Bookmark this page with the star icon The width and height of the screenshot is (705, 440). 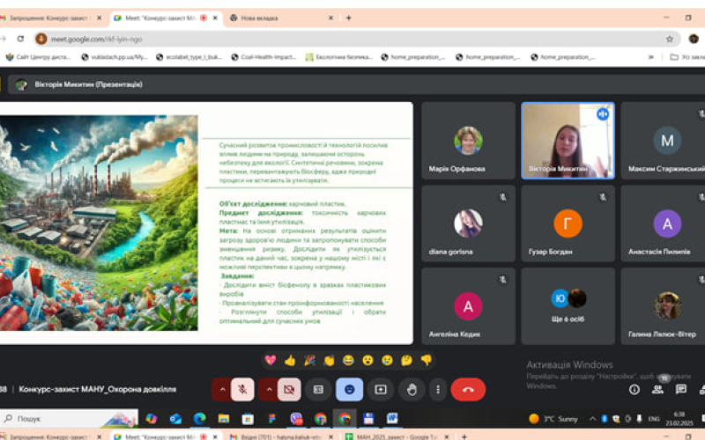click(670, 39)
